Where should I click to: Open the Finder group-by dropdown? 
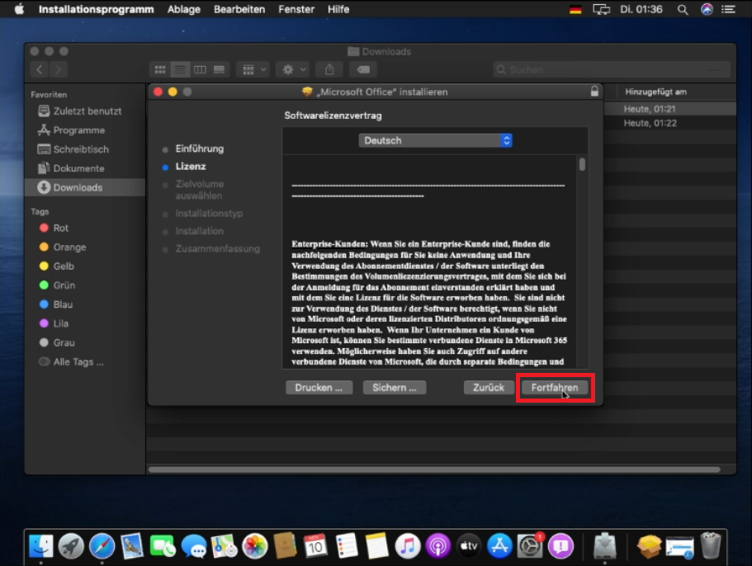point(252,70)
